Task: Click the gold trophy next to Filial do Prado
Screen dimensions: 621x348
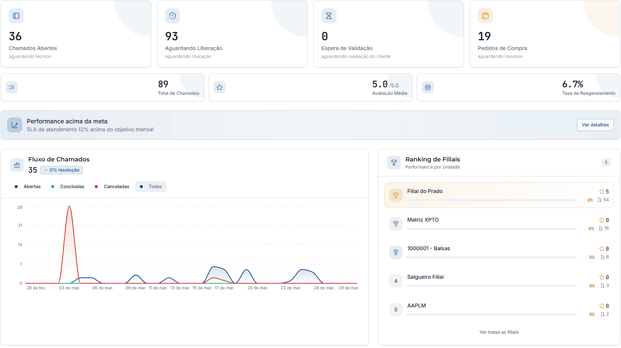Action: pyautogui.click(x=395, y=195)
